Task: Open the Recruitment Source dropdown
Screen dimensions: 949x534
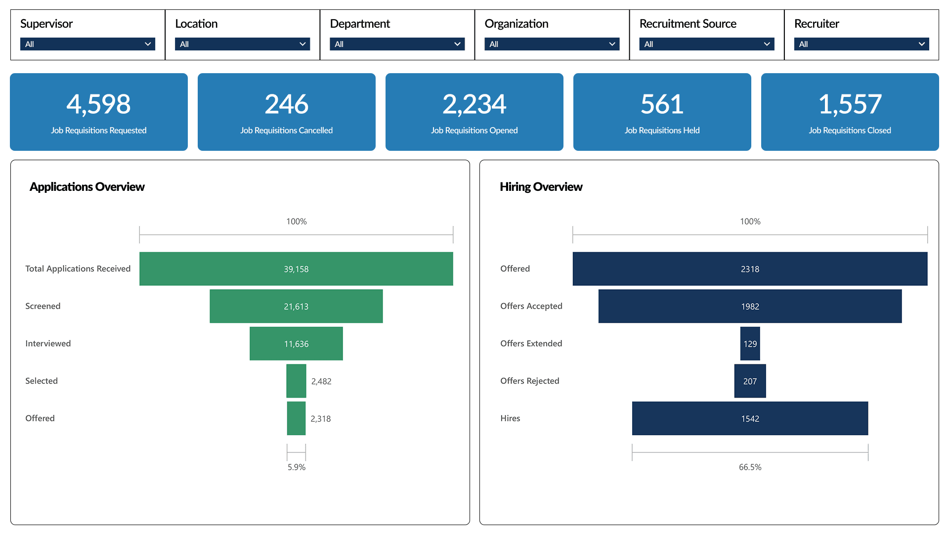Action: 706,44
